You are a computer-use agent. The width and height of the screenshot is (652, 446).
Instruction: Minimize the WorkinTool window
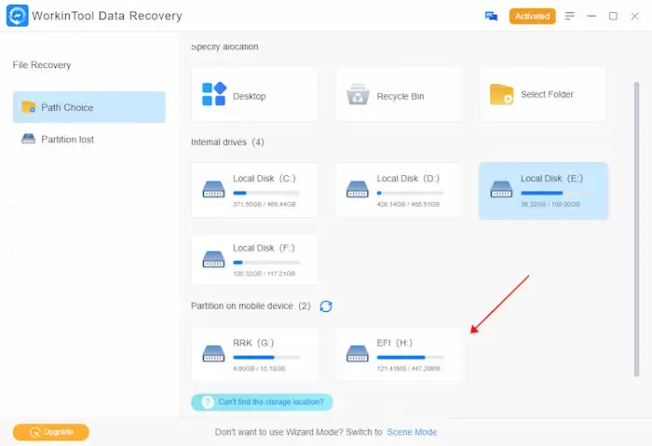tap(591, 16)
